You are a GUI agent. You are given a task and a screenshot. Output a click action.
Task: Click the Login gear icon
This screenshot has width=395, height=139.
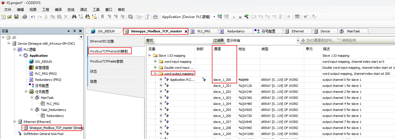(220, 17)
